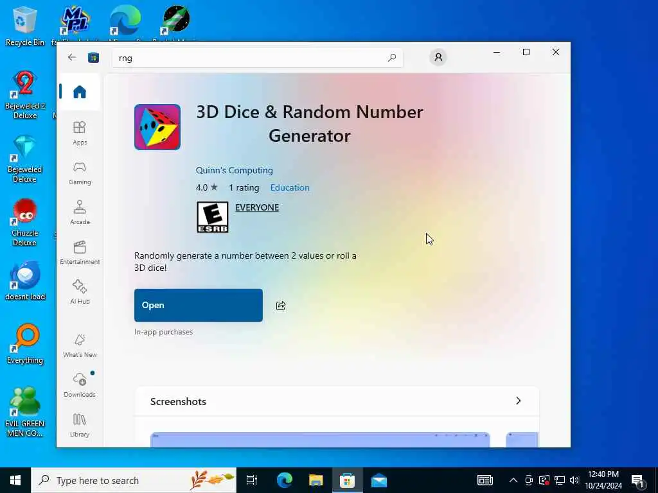Open Microsoft Edge from the taskbar

(284, 480)
